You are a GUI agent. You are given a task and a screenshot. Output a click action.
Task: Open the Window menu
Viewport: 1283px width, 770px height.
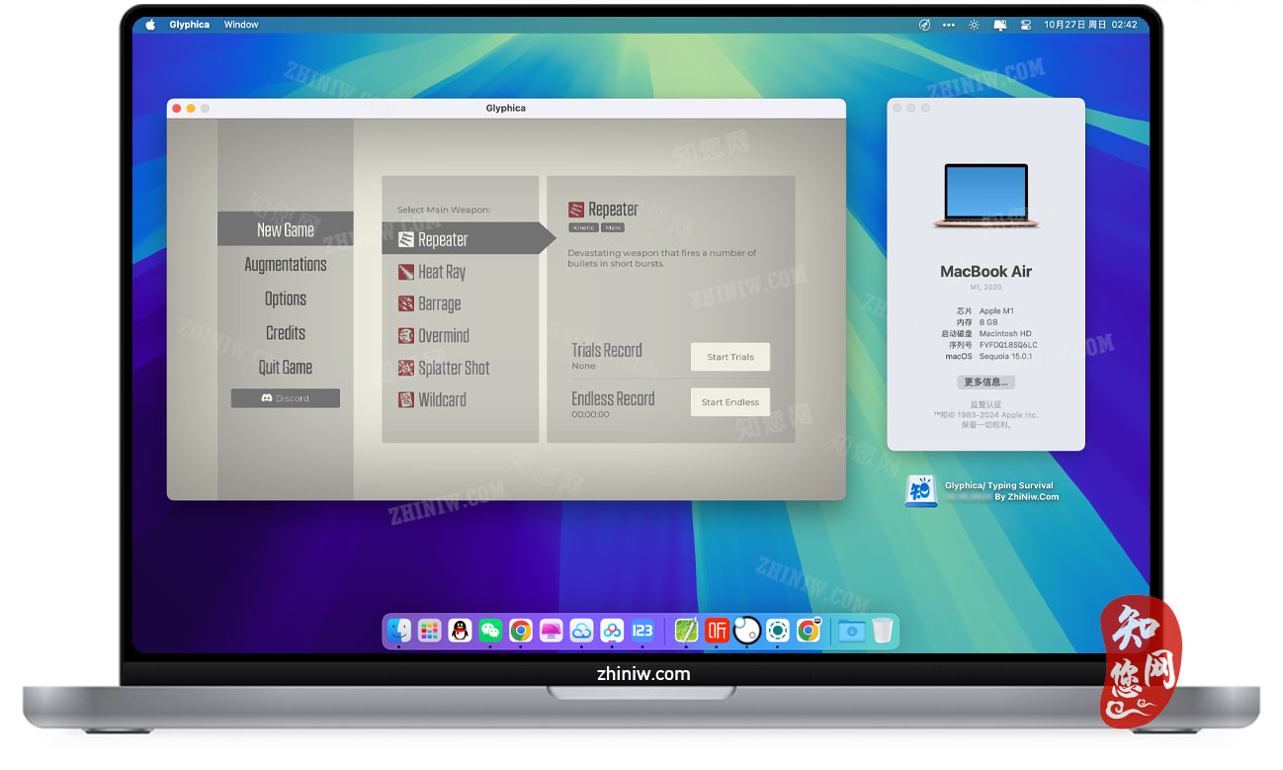240,25
